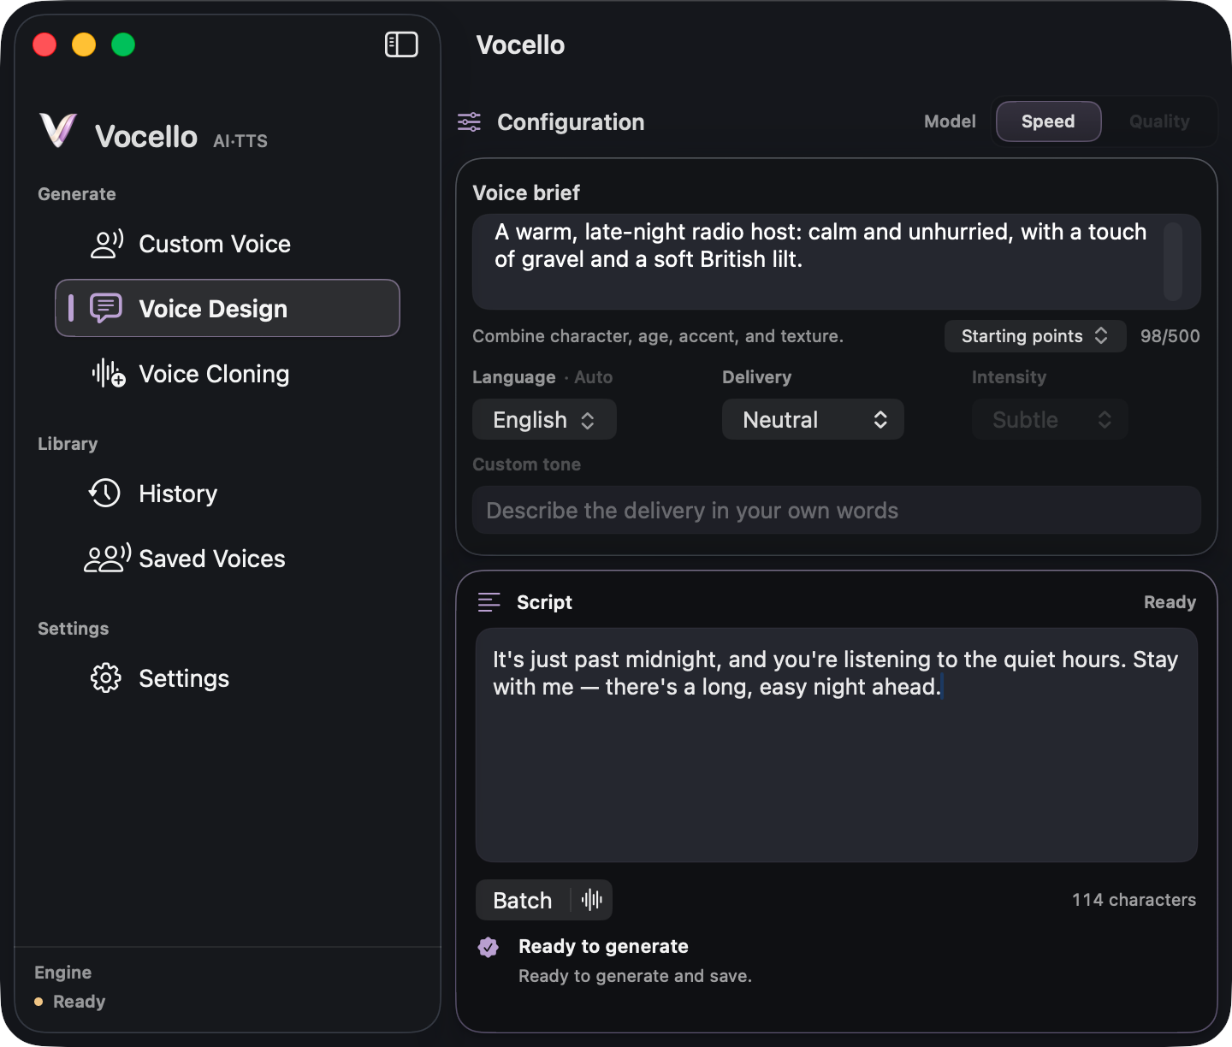Viewport: 1232px width, 1047px height.
Task: Go to Voice Cloning
Action: click(x=228, y=374)
